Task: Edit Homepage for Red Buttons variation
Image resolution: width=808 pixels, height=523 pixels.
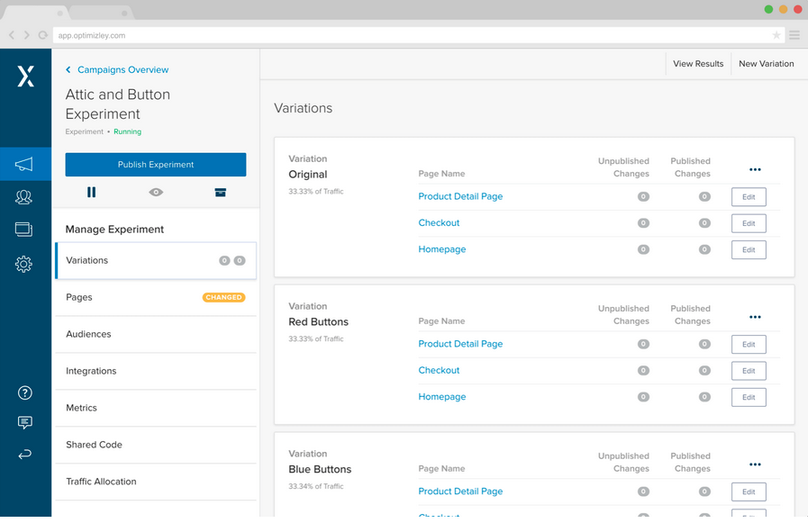Action: (749, 397)
